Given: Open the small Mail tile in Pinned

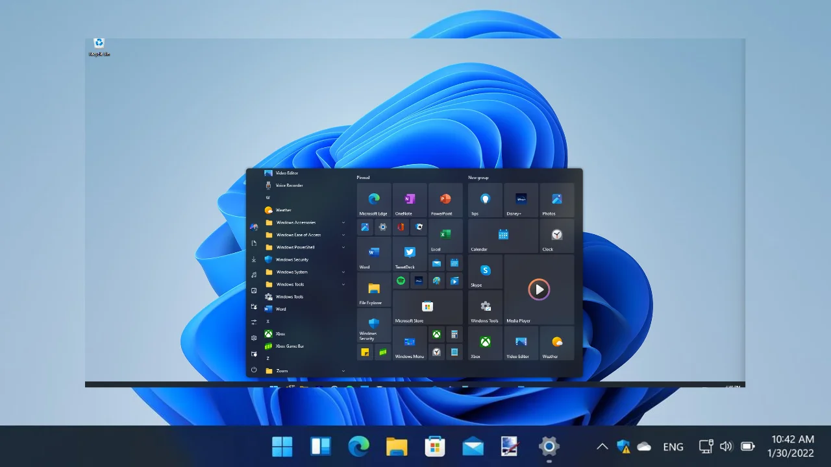Looking at the screenshot, I should (x=436, y=263).
